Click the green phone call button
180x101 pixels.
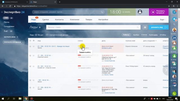click(x=174, y=93)
